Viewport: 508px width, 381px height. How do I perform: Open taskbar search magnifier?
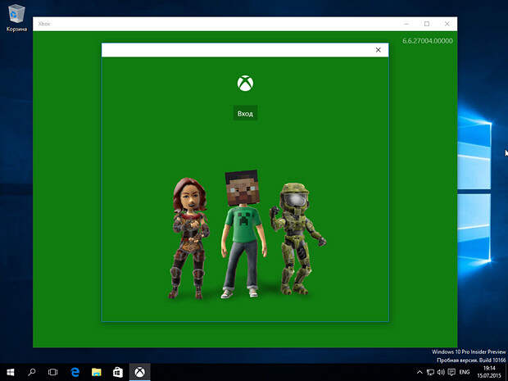[32, 372]
